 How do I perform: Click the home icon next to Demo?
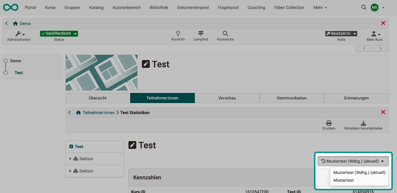[15, 24]
